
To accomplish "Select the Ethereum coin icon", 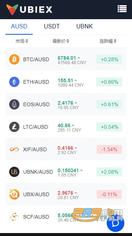I will click(x=14, y=82).
